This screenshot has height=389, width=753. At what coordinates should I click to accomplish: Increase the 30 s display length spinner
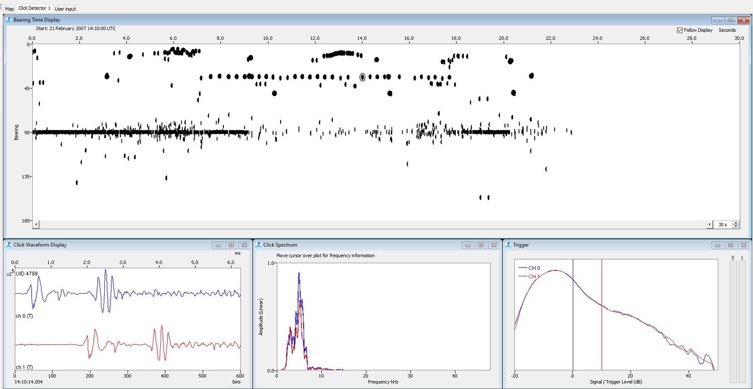[x=736, y=223]
